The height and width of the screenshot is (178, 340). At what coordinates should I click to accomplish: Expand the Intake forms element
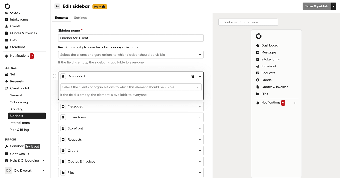point(200,117)
